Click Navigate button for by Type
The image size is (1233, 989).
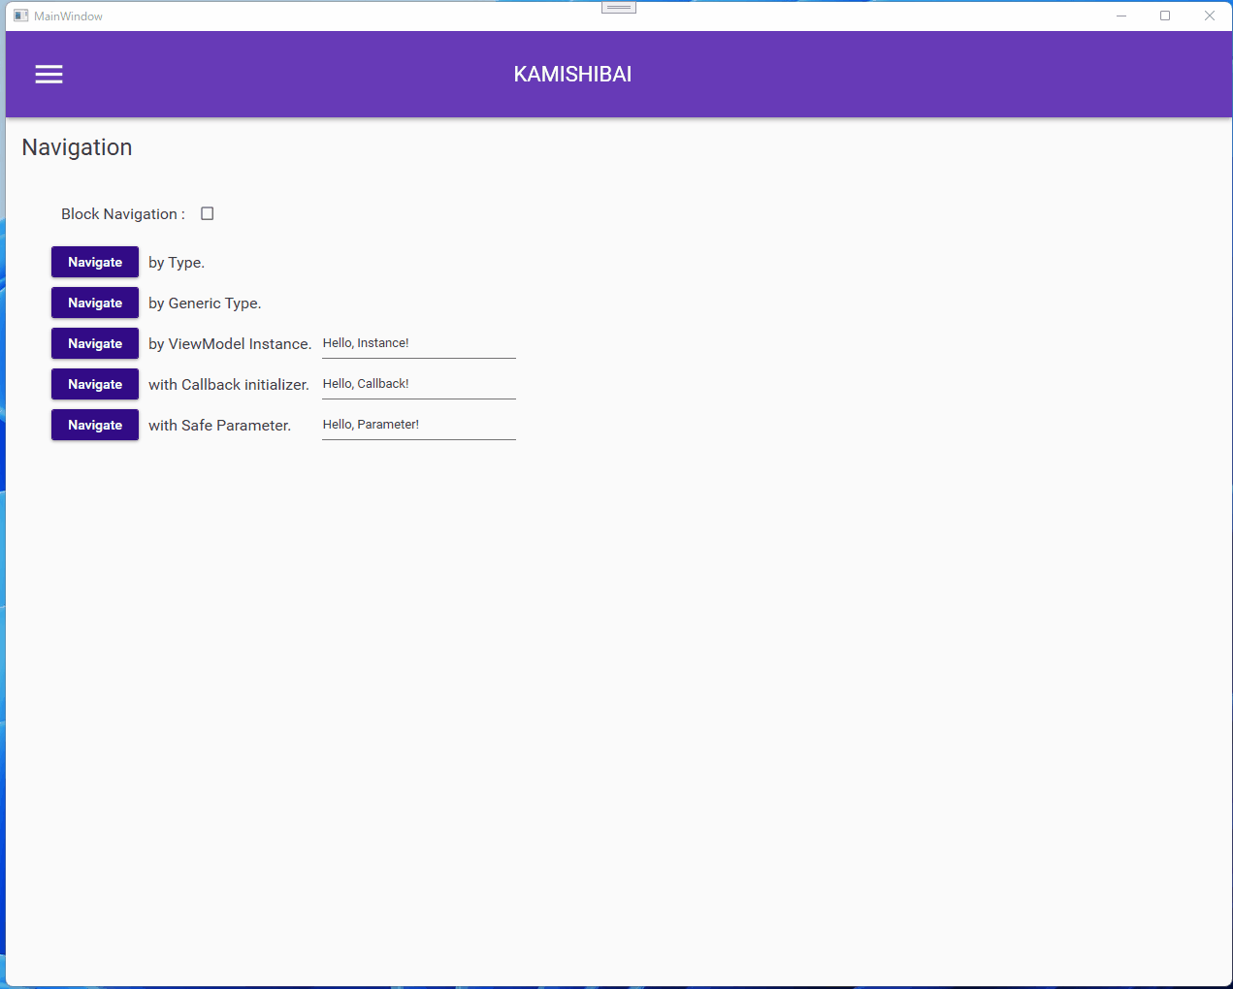coord(95,262)
